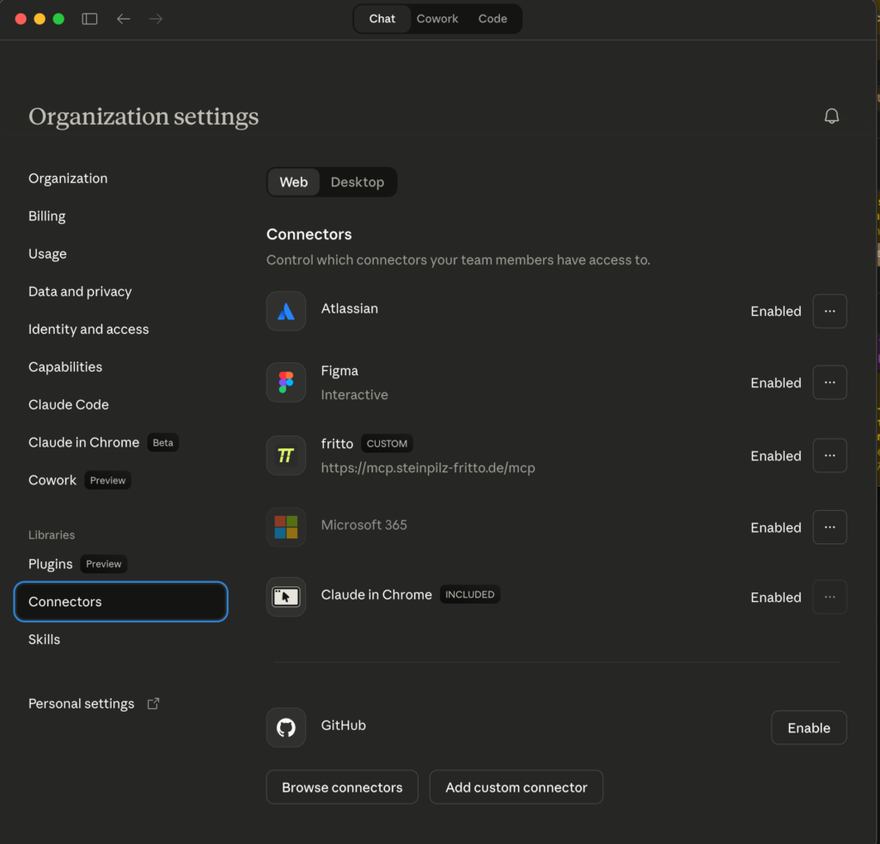Click the Figma connector logo
880x844 pixels.
click(x=286, y=382)
